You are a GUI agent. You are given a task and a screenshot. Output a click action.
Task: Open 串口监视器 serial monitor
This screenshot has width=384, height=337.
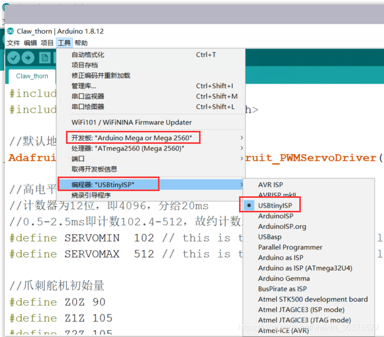(x=151, y=96)
